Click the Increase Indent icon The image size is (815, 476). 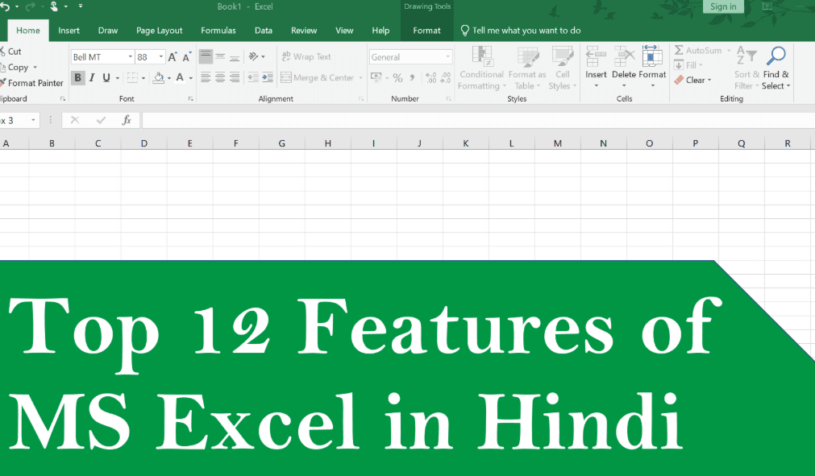tap(266, 78)
